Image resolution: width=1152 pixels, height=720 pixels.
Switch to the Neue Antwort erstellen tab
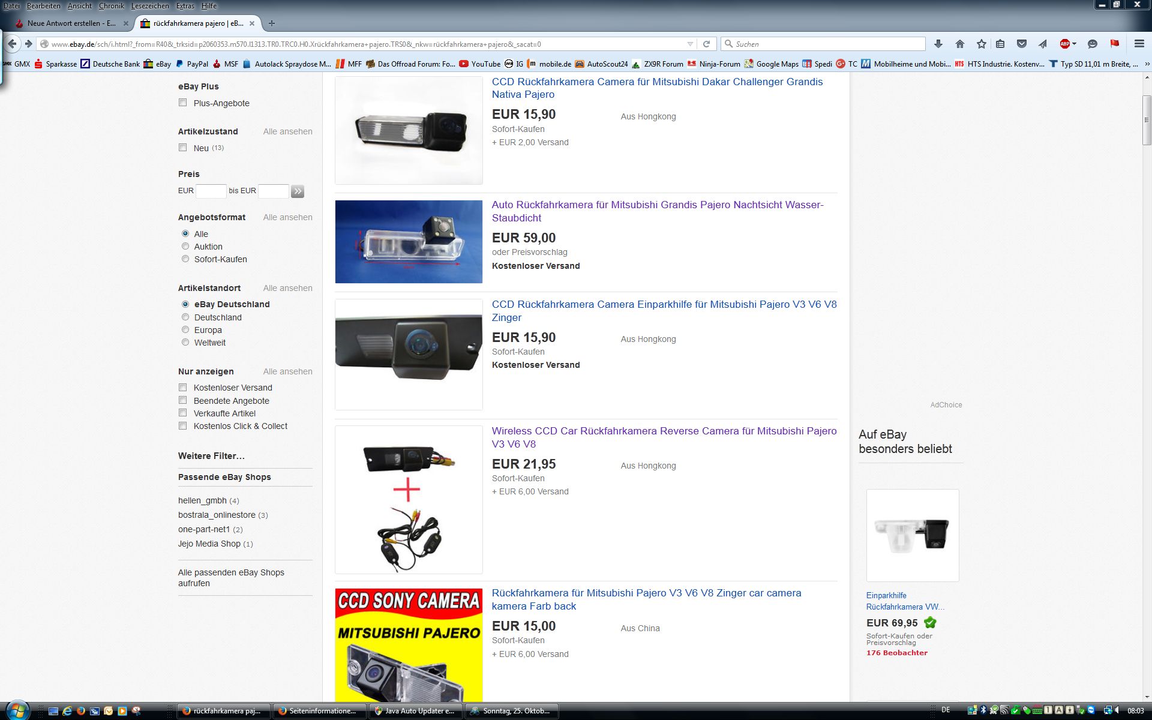71,23
